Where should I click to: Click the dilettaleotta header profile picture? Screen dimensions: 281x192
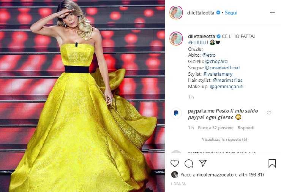(176, 13)
